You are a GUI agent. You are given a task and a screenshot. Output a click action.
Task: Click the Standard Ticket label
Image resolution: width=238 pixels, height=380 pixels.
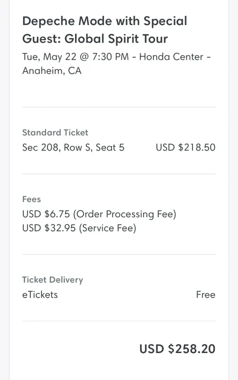click(x=55, y=133)
